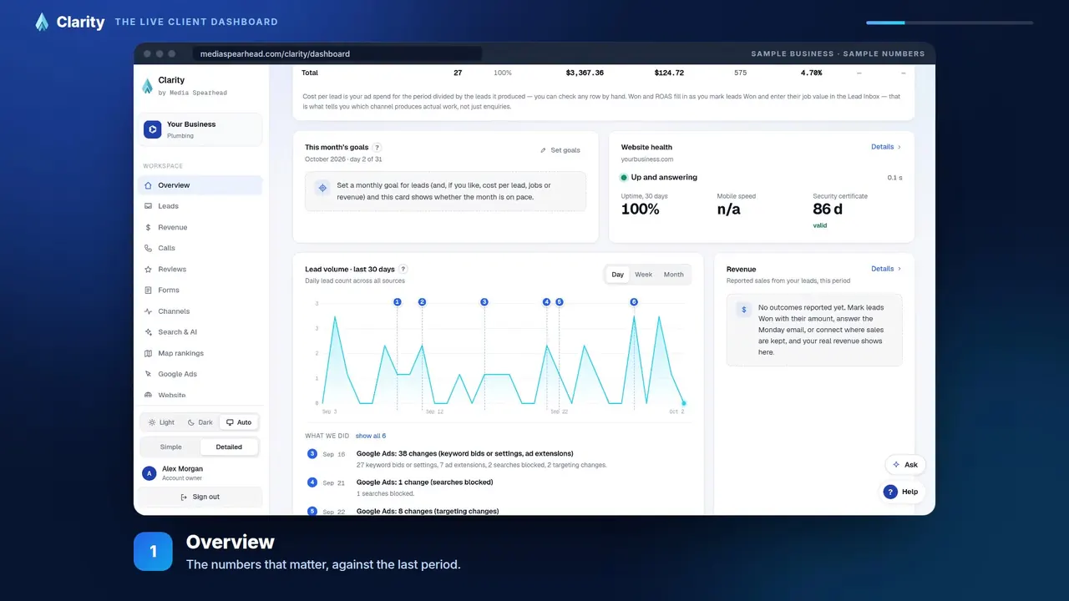Select chart marker 6
This screenshot has width=1069, height=601.
pos(634,302)
